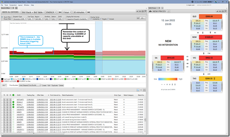230x137 pixels.
Task: Open the Bid Stack + Bid Table dropdown
Action: (33, 12)
